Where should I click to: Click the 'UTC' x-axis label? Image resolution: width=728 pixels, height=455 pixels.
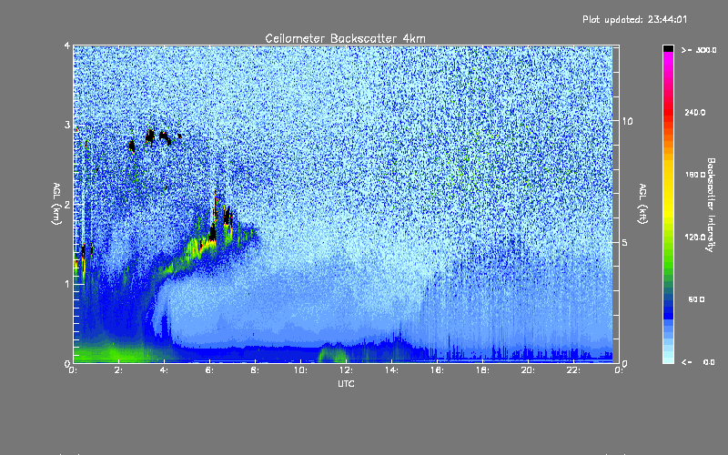[346, 383]
